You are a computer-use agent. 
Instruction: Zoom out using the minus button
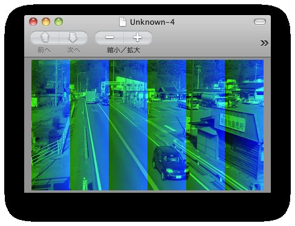click(109, 37)
